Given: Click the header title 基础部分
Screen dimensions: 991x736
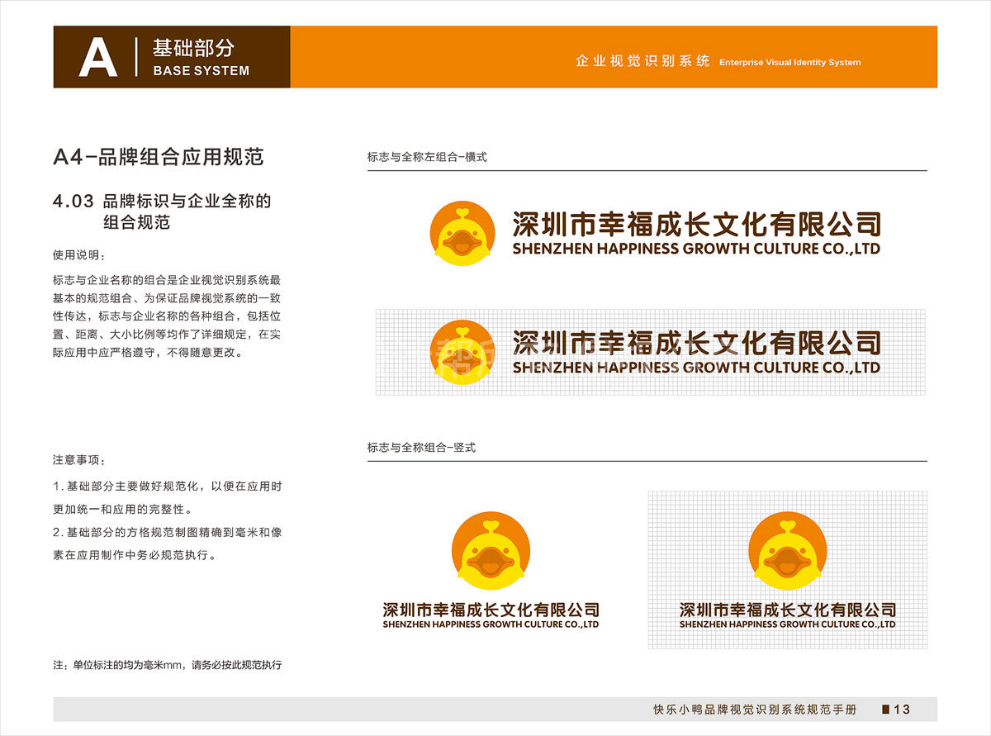Looking at the screenshot, I should click(x=192, y=48).
